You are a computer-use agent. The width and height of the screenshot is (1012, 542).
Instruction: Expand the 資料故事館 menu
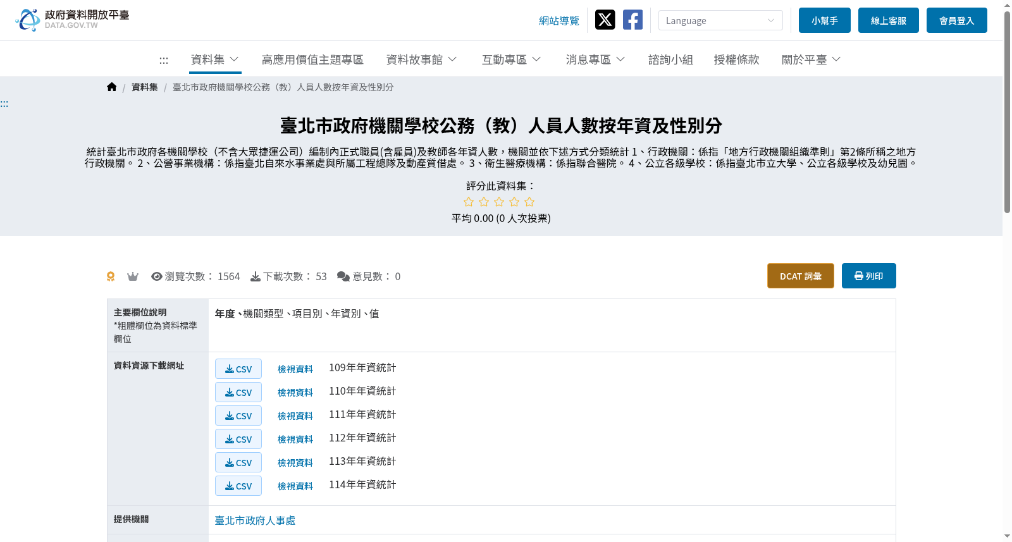pos(422,59)
